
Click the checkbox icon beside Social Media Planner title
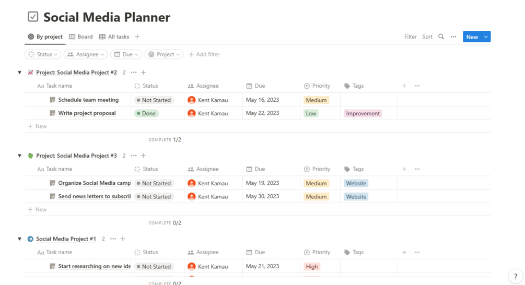click(33, 17)
